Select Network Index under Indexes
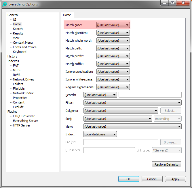 point(23,93)
